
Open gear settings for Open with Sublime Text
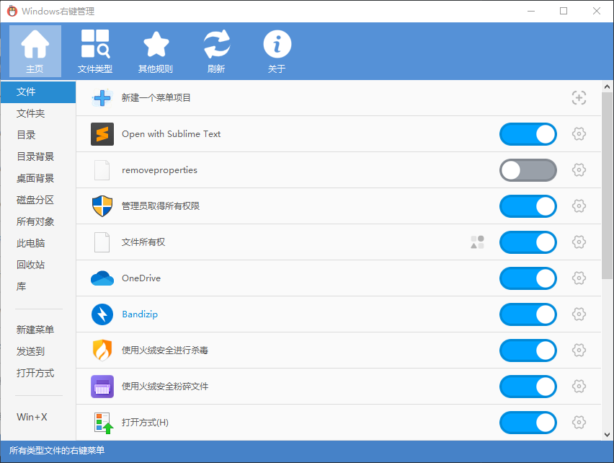tap(579, 134)
